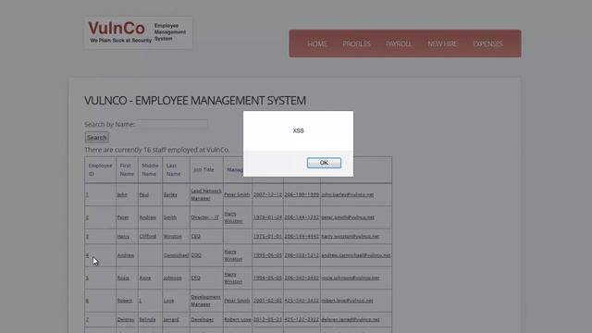The height and width of the screenshot is (333, 592).
Task: Open middle name link Belinda
Action: [147, 319]
